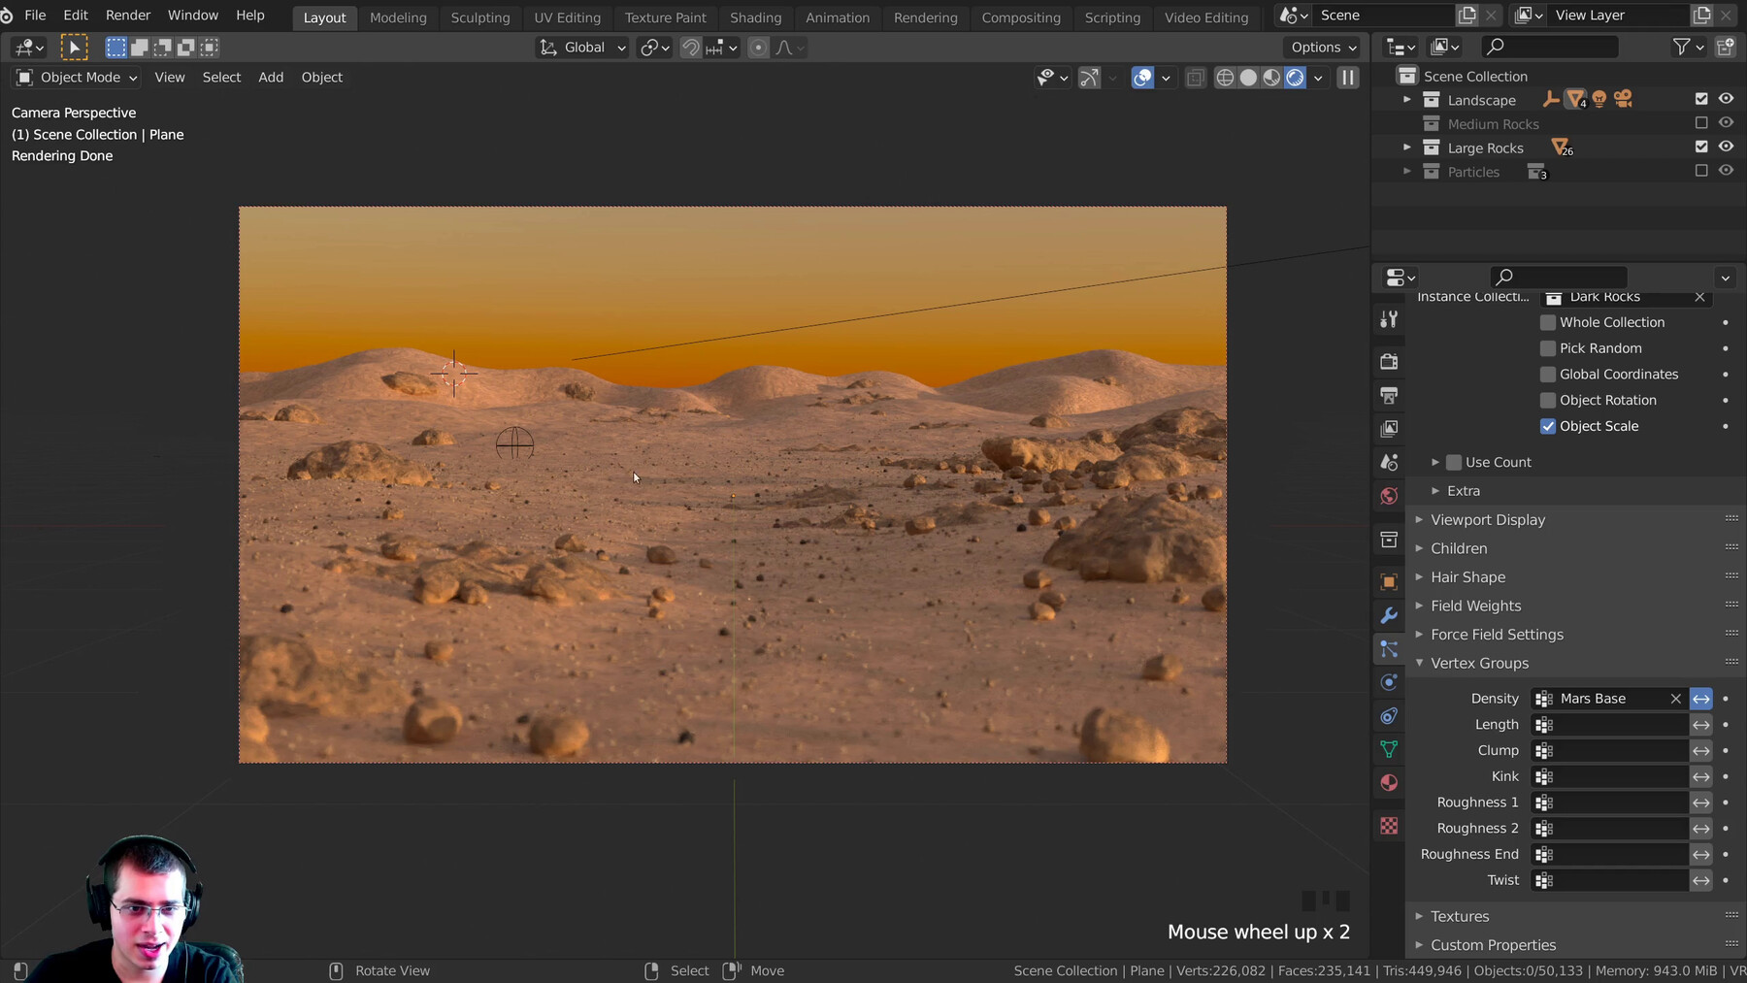This screenshot has width=1747, height=983.
Task: Hide Large Rocks collection using eye icon
Action: click(x=1726, y=147)
